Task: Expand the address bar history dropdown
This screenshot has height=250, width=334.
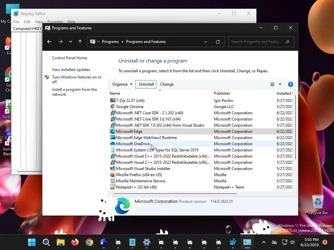Action: pos(206,42)
